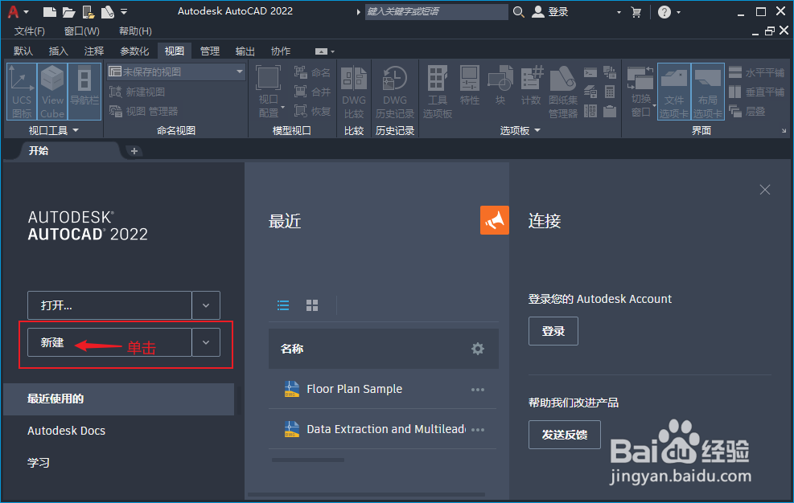Open the 帮助(H) menu

point(135,31)
